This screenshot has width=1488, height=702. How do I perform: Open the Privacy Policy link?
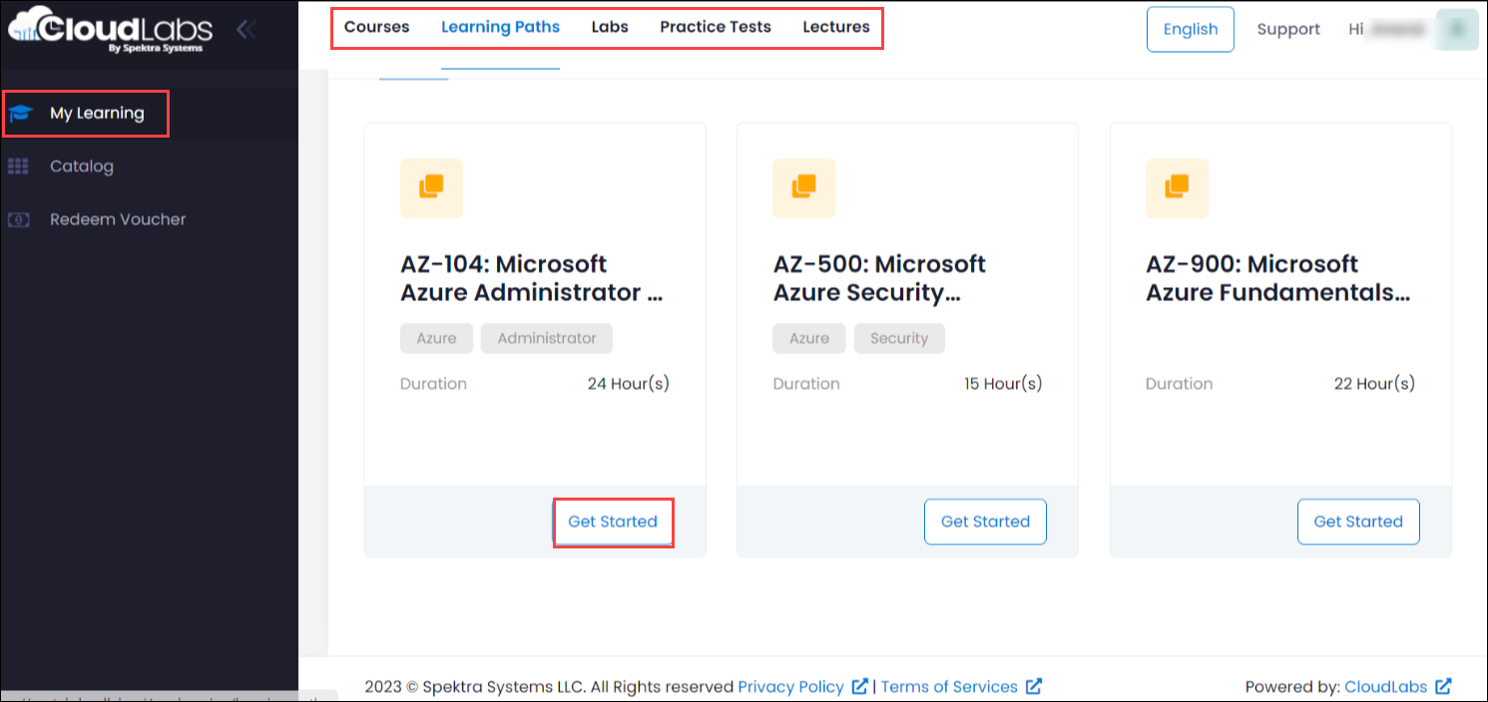tap(790, 686)
